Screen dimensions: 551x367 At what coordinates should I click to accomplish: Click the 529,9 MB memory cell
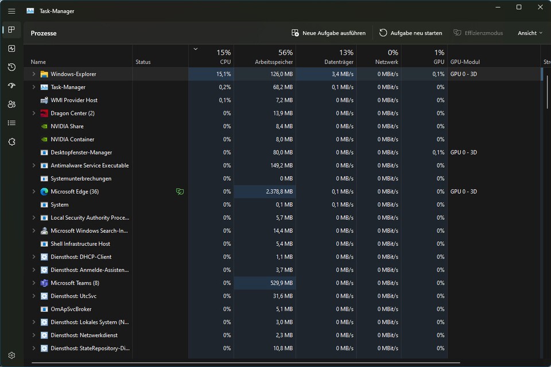(265, 283)
